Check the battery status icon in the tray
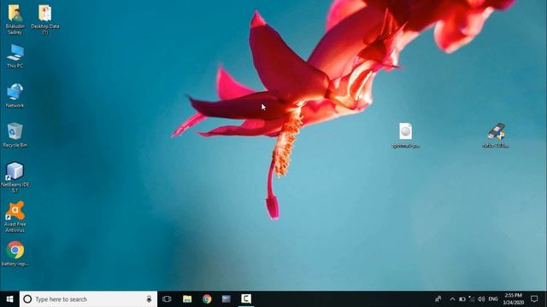This screenshot has height=307, width=547. 462,299
